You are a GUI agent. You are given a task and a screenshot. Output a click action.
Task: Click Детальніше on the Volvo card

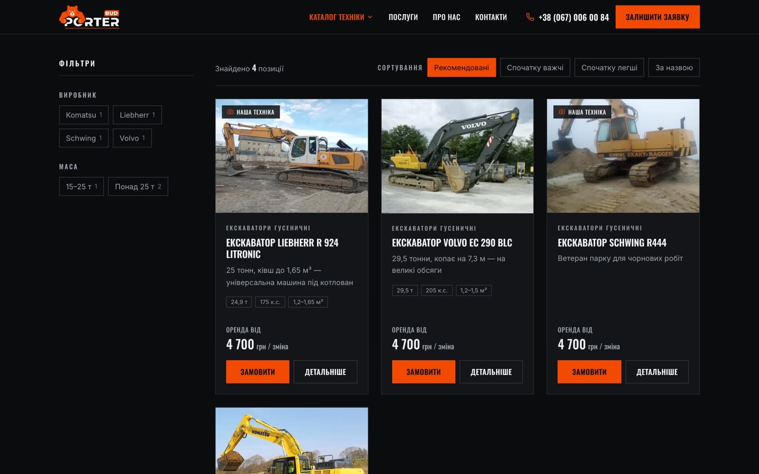pyautogui.click(x=491, y=372)
